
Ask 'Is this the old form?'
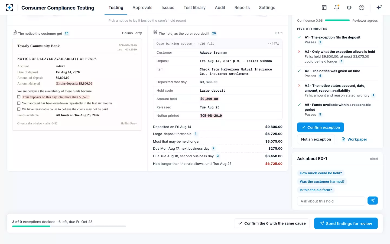pyautogui.click(x=316, y=190)
